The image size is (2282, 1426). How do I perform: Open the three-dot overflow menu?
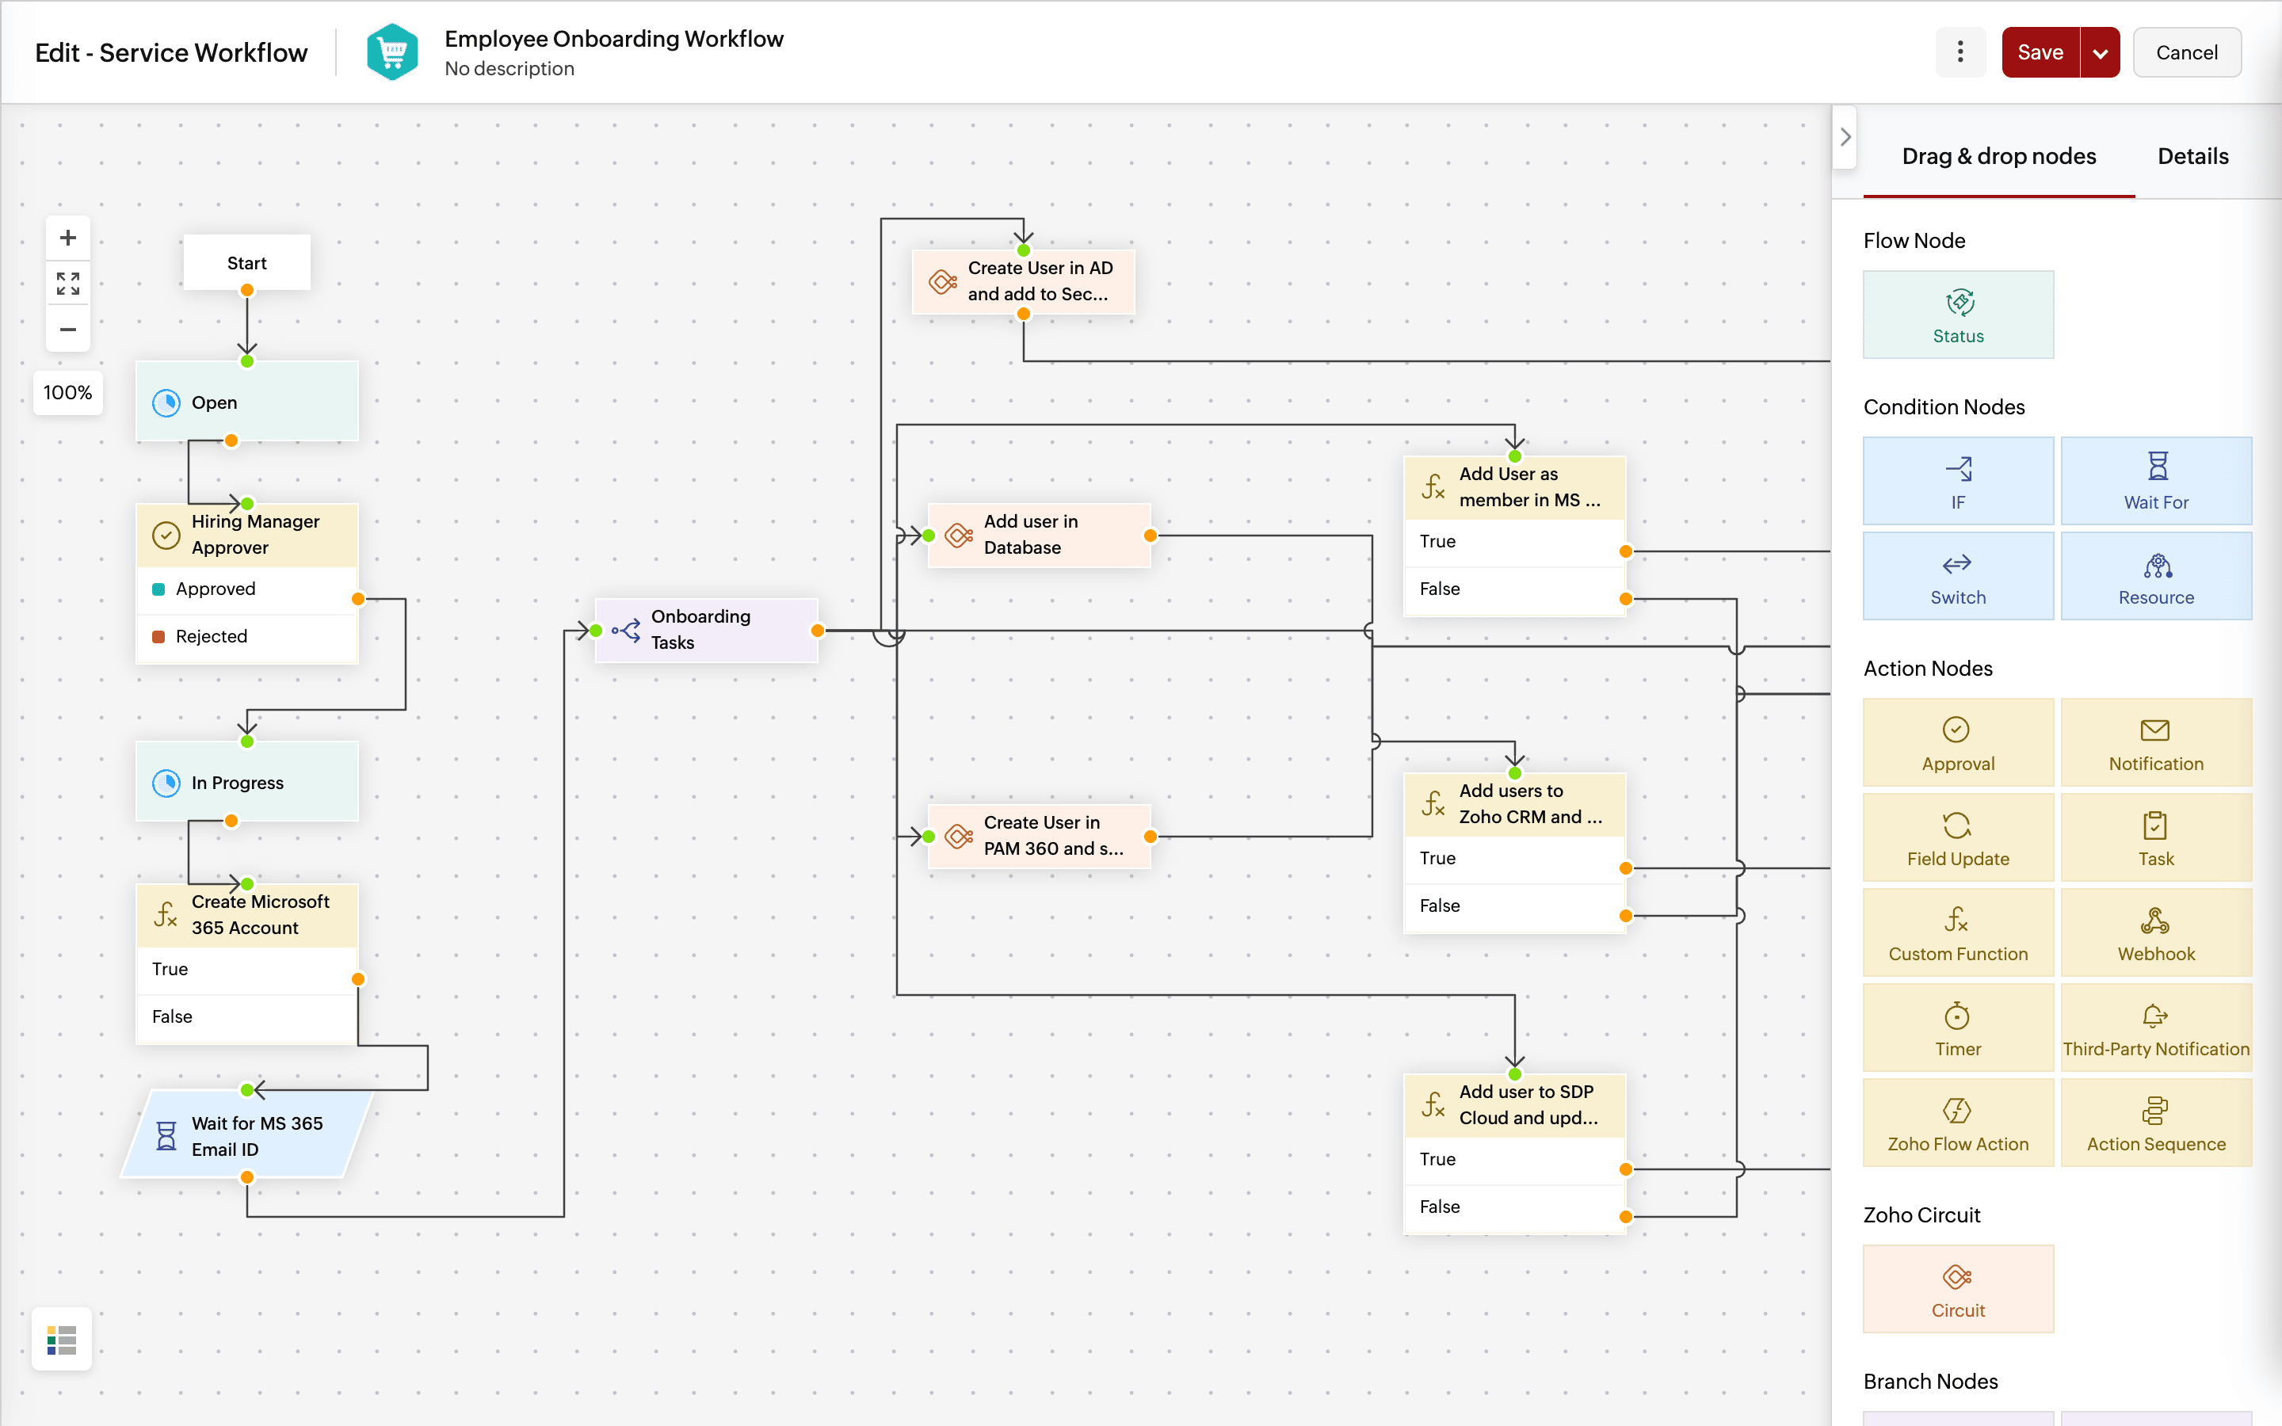tap(1961, 51)
